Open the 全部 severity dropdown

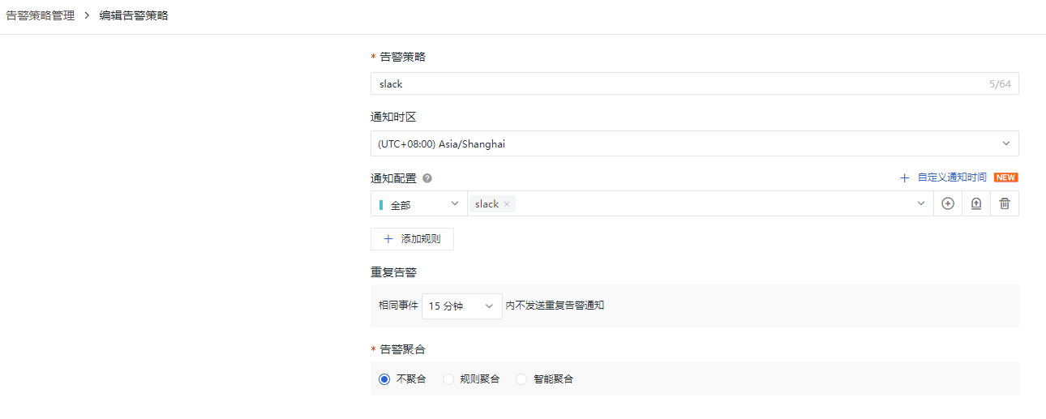pos(419,204)
